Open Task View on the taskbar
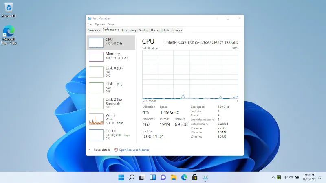Screen dimensions: 326x183 (142, 177)
